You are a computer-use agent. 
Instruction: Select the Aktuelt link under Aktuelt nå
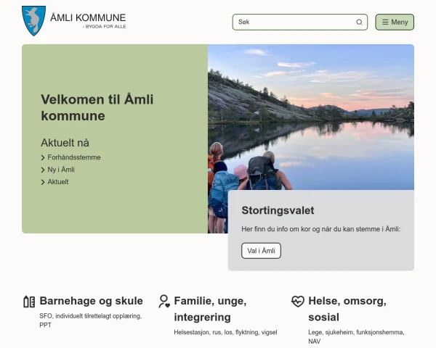tap(58, 182)
